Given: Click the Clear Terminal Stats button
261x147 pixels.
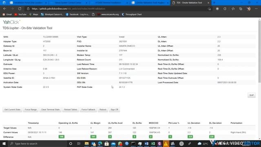Looking at the screenshot, I should click(50, 110).
